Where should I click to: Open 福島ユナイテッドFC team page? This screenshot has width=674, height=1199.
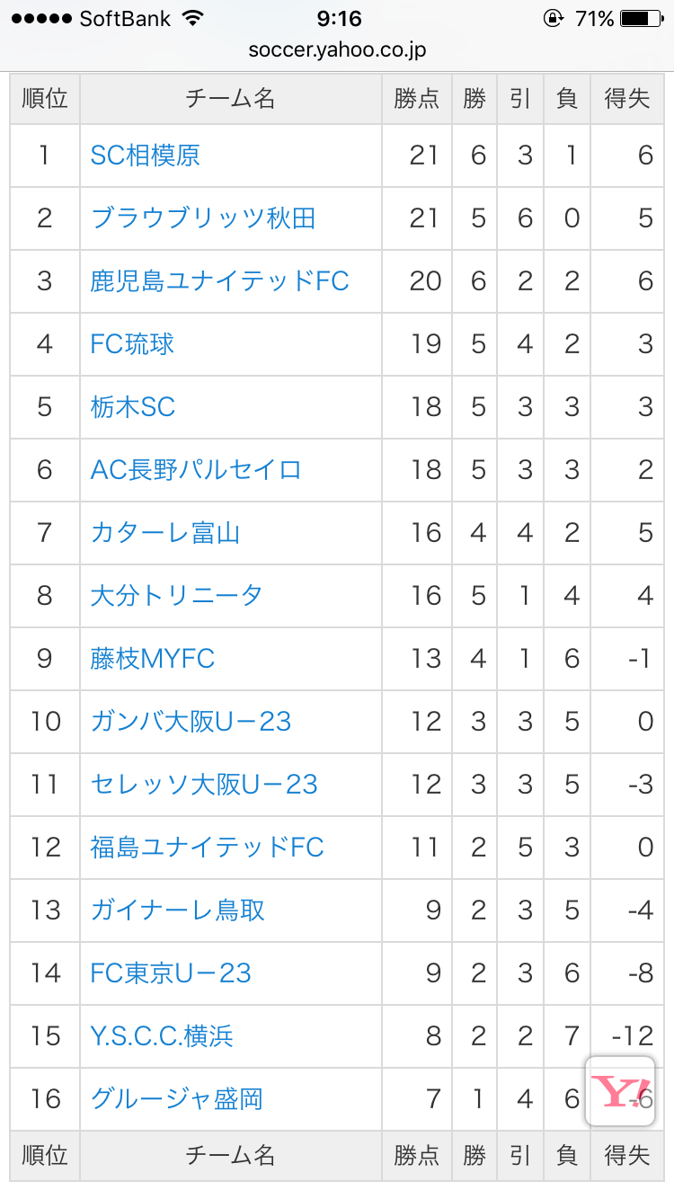pos(207,848)
